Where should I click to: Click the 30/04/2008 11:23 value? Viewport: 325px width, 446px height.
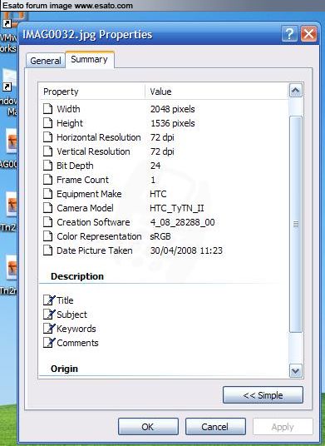pyautogui.click(x=186, y=250)
